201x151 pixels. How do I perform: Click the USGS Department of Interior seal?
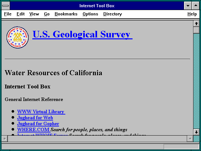18,37
